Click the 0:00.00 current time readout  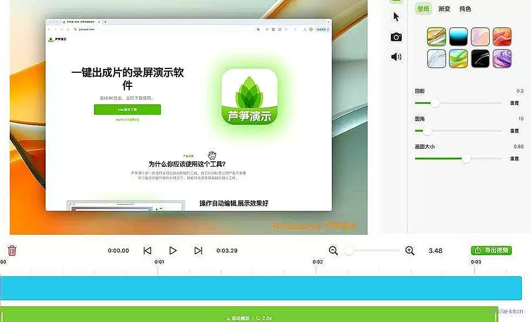pos(118,251)
